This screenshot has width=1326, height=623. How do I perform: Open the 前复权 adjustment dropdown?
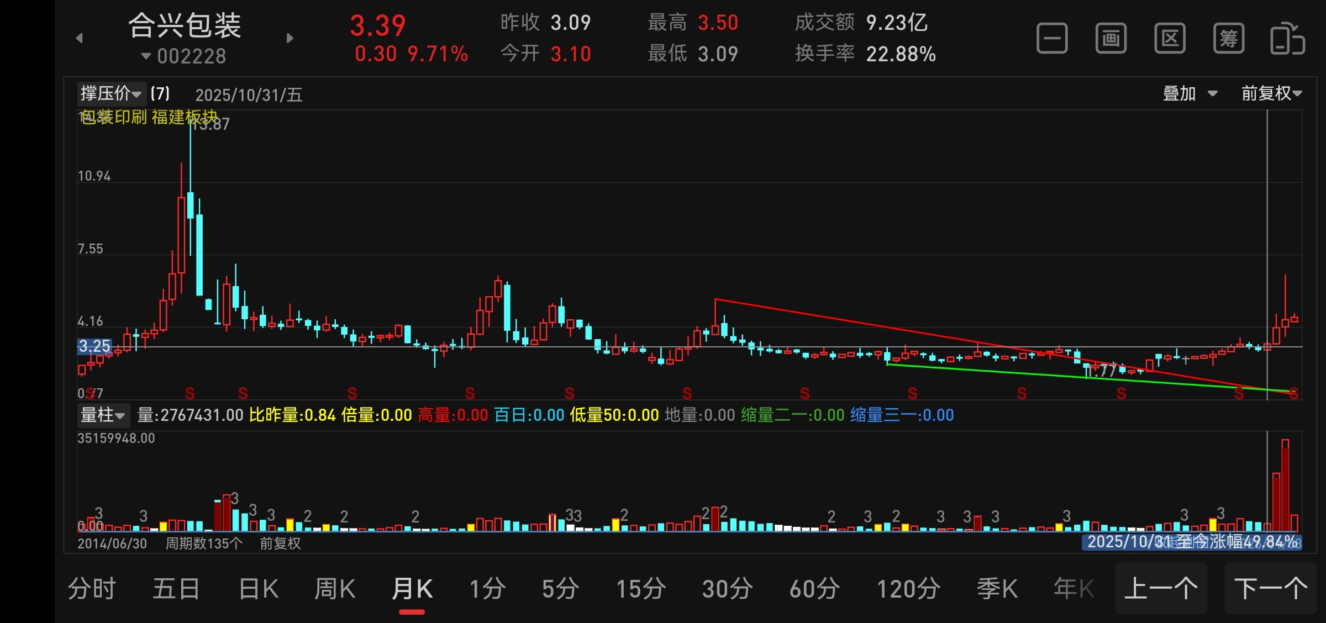coord(1271,93)
